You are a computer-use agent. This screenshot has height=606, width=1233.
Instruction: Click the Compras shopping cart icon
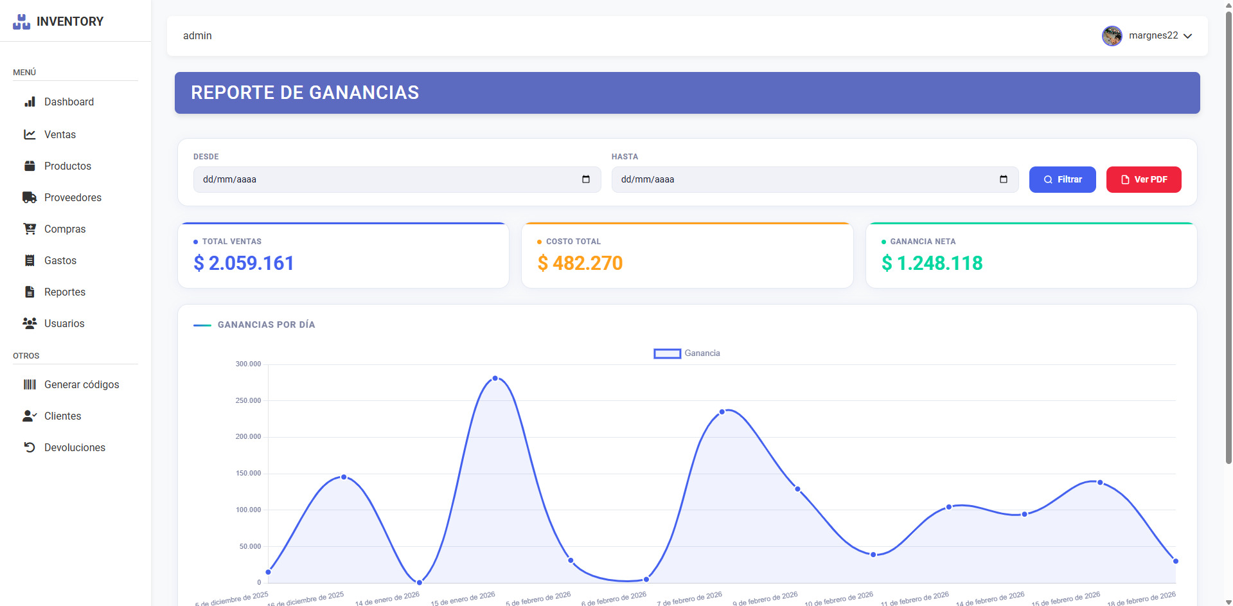pos(30,229)
